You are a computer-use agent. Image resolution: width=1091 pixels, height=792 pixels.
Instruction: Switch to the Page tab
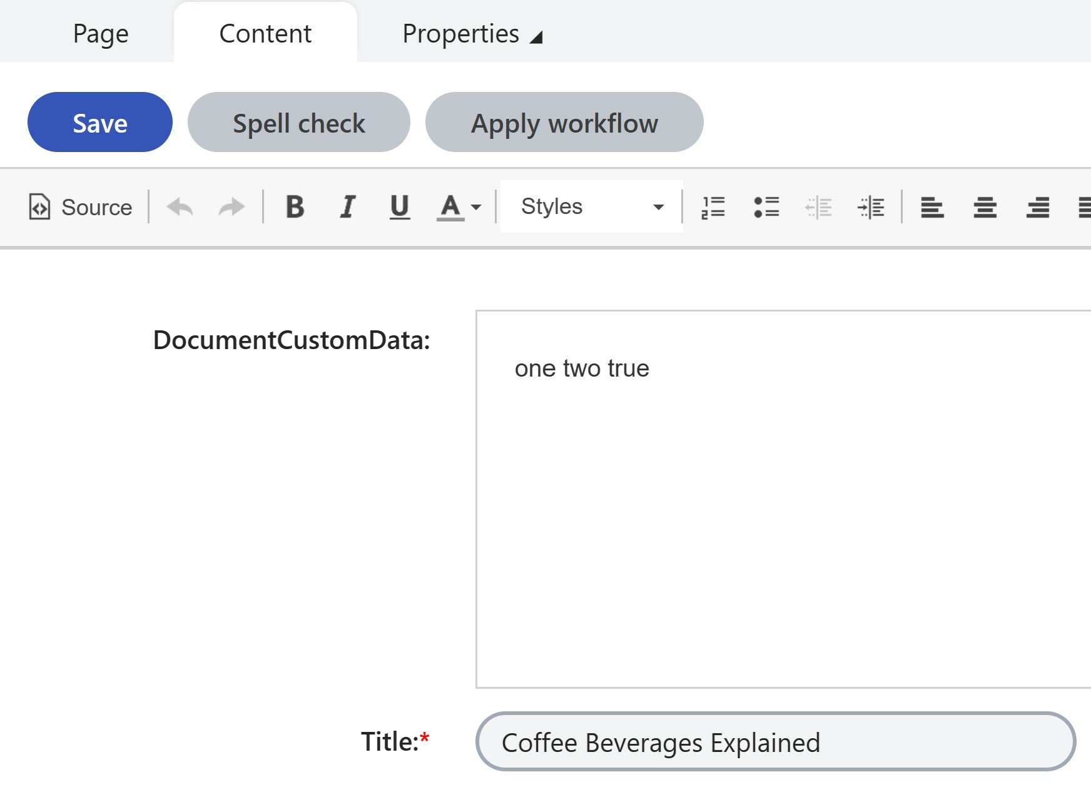[101, 34]
